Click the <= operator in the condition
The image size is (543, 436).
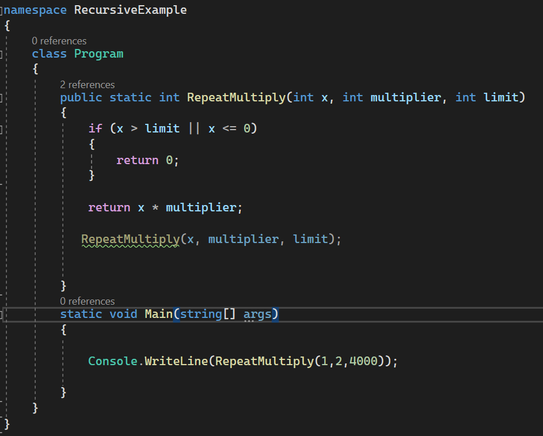pyautogui.click(x=229, y=129)
